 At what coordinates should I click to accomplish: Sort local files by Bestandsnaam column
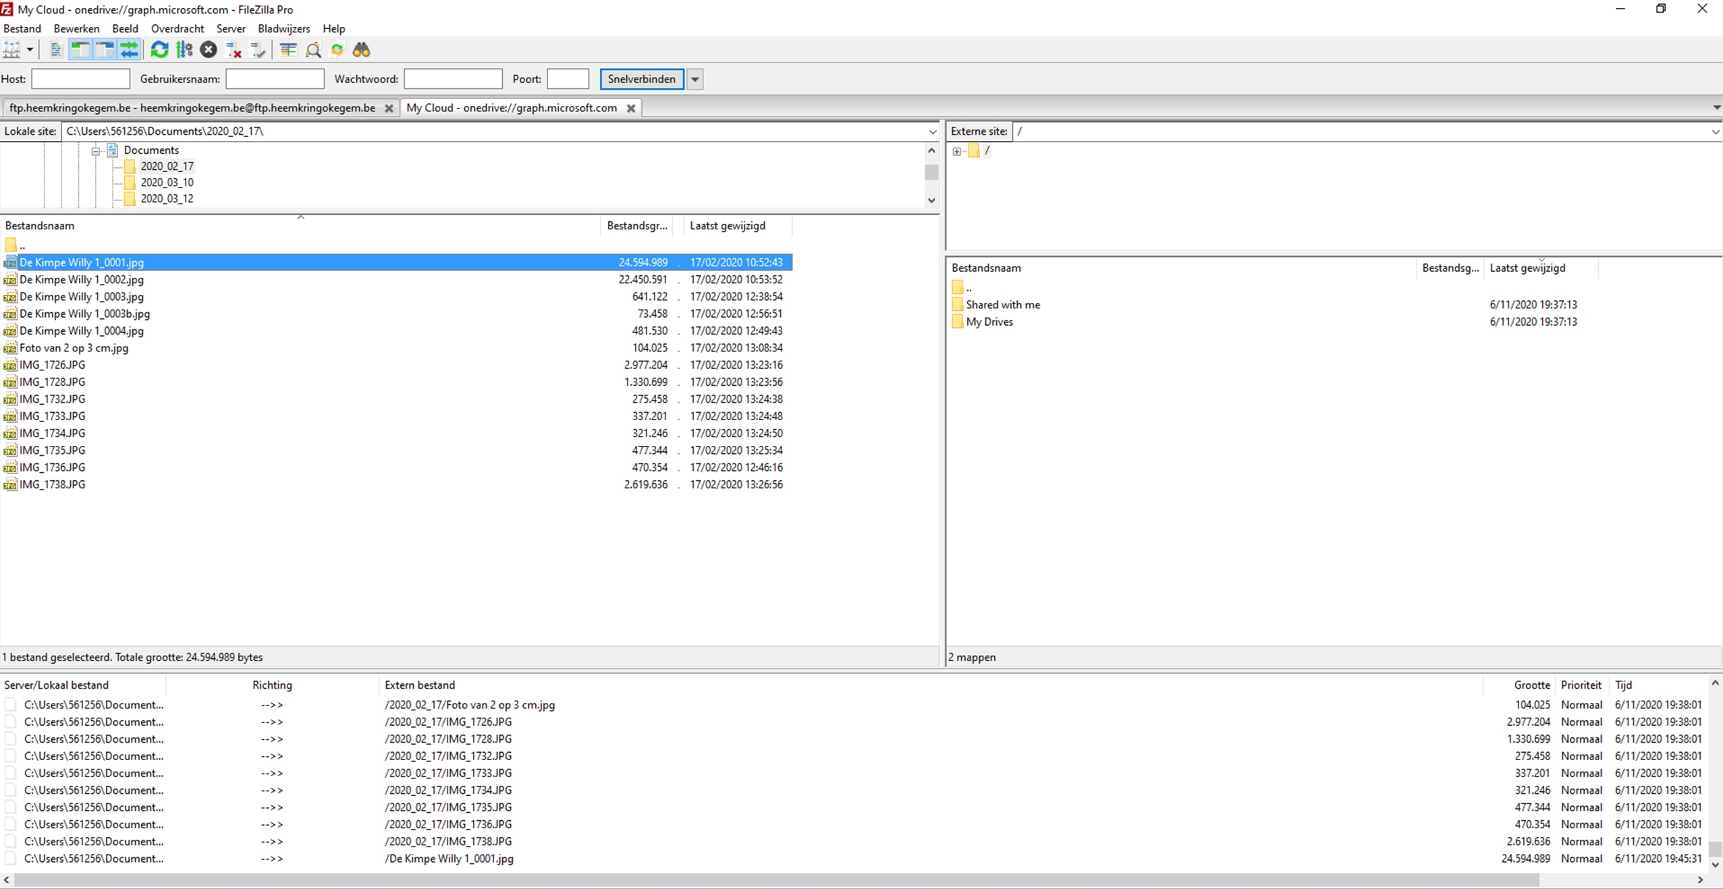(300, 225)
